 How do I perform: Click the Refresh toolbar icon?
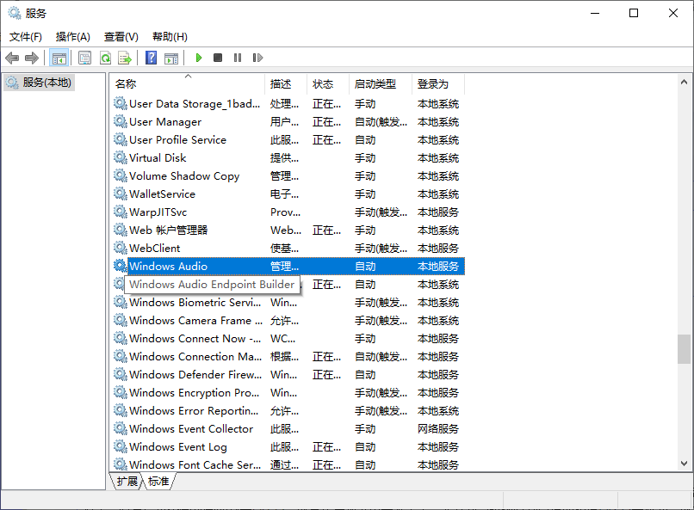pos(105,58)
